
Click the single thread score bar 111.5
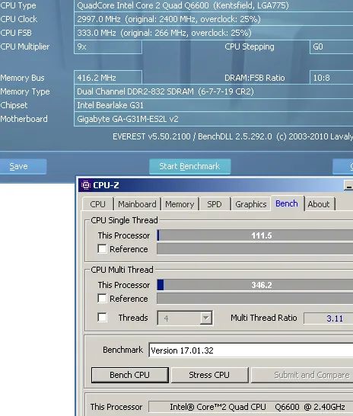click(x=255, y=235)
